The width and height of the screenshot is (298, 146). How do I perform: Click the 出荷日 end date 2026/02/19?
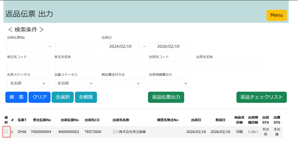click(x=168, y=46)
